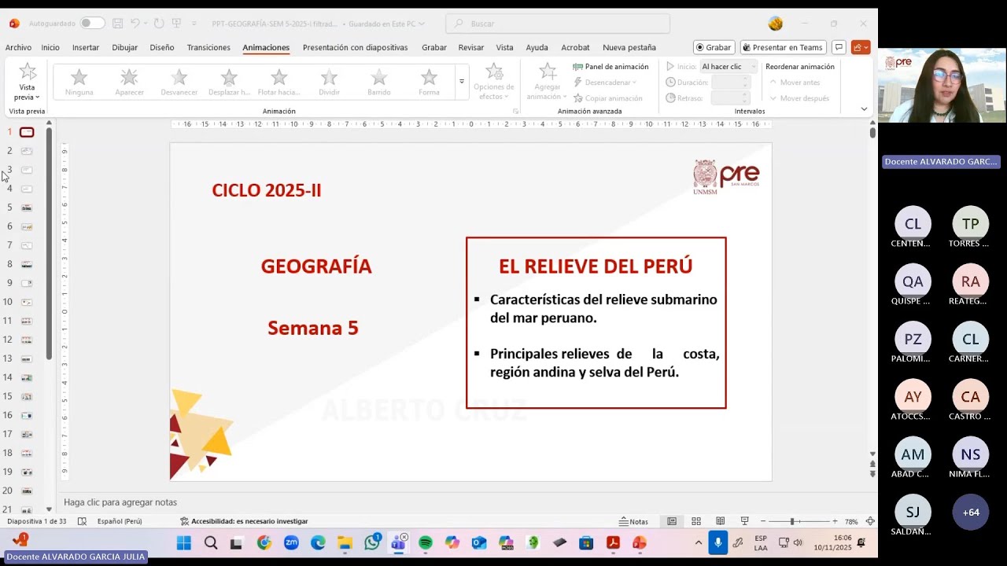Click the Grabar button at top right
1007x566 pixels.
[714, 47]
